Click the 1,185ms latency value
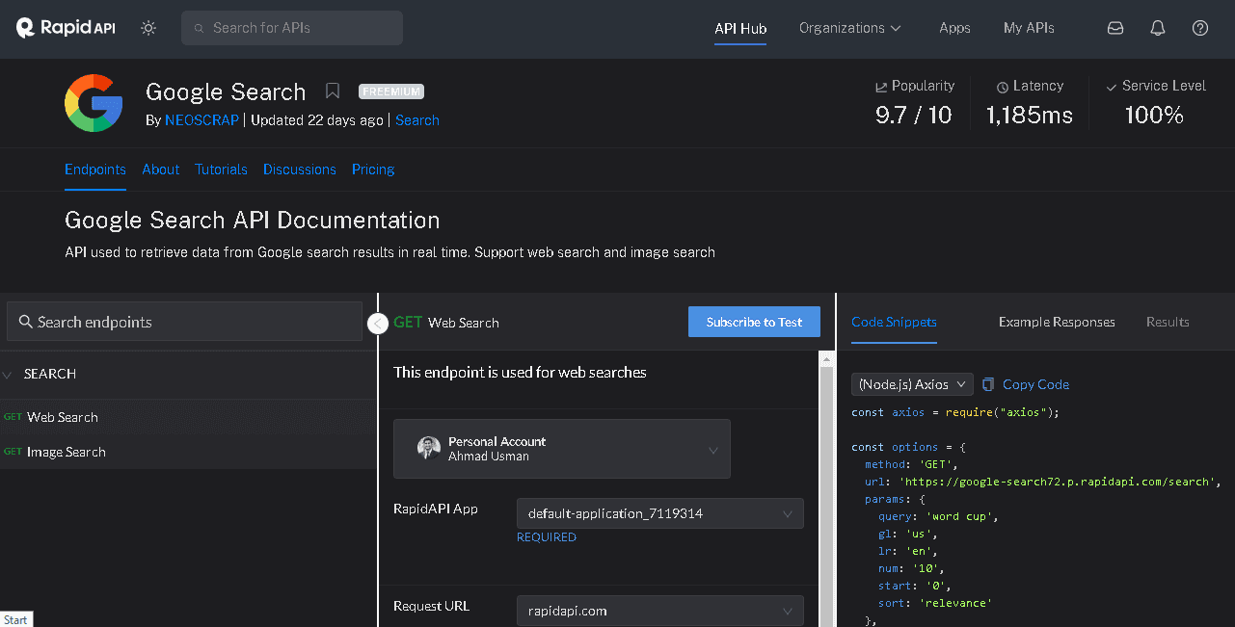The width and height of the screenshot is (1235, 627). click(x=1030, y=116)
